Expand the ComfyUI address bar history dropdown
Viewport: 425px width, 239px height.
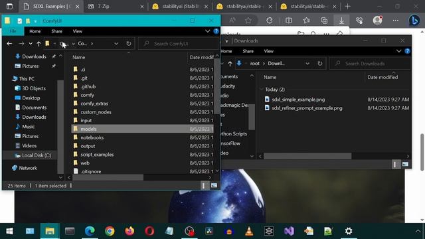(116, 44)
